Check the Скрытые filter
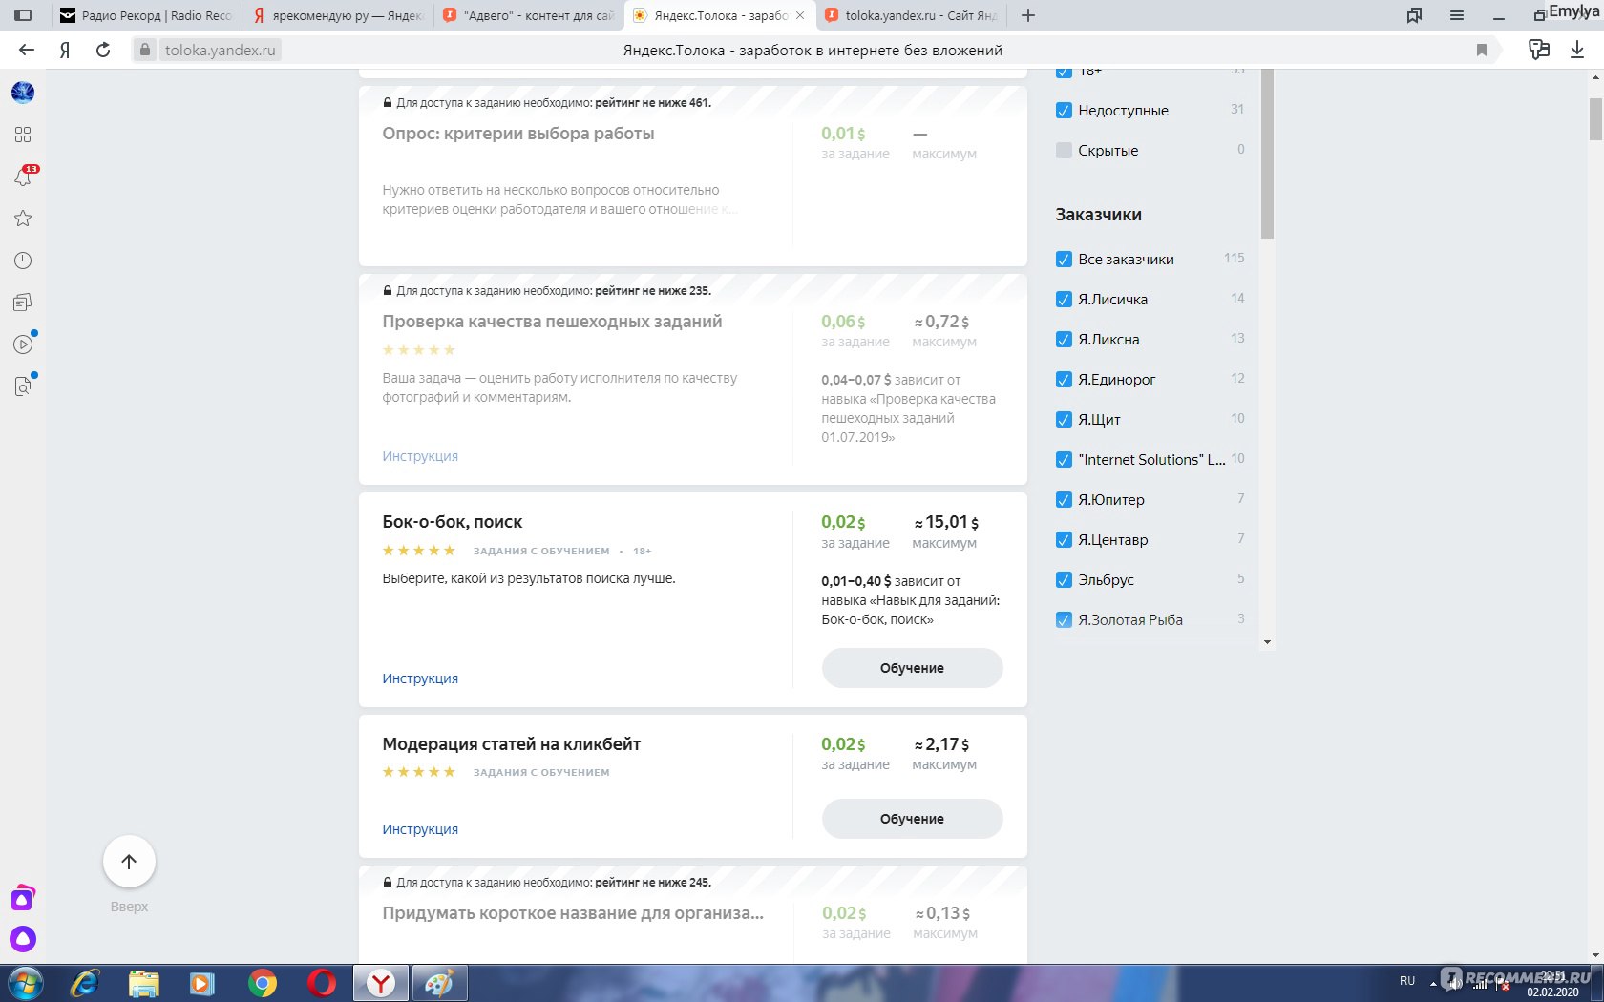The image size is (1604, 1002). tap(1064, 151)
